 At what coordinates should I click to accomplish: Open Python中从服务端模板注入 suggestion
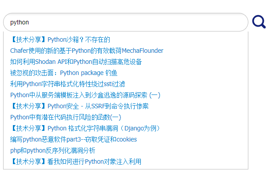tap(85, 95)
